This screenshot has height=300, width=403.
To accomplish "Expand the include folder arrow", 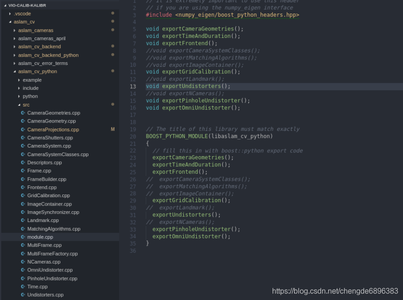I will click(19, 88).
